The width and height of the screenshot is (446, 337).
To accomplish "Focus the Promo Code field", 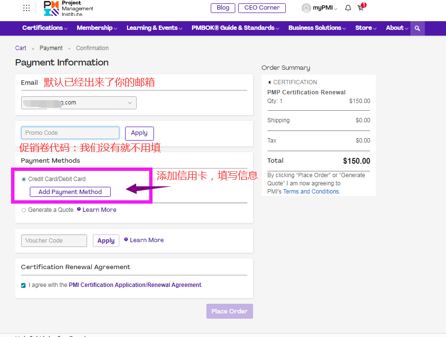I will [x=70, y=133].
